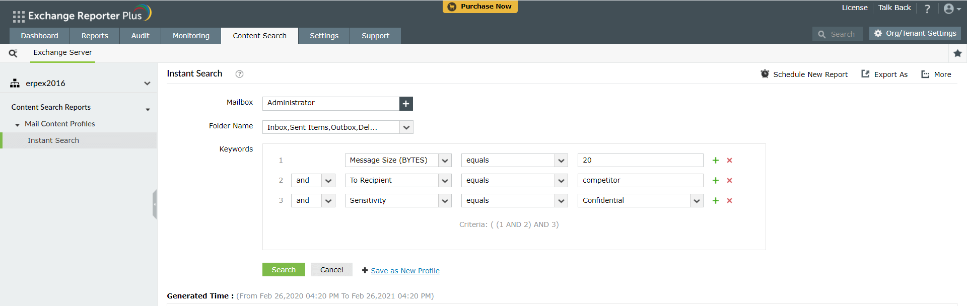Open the Monitoring tab

click(191, 36)
